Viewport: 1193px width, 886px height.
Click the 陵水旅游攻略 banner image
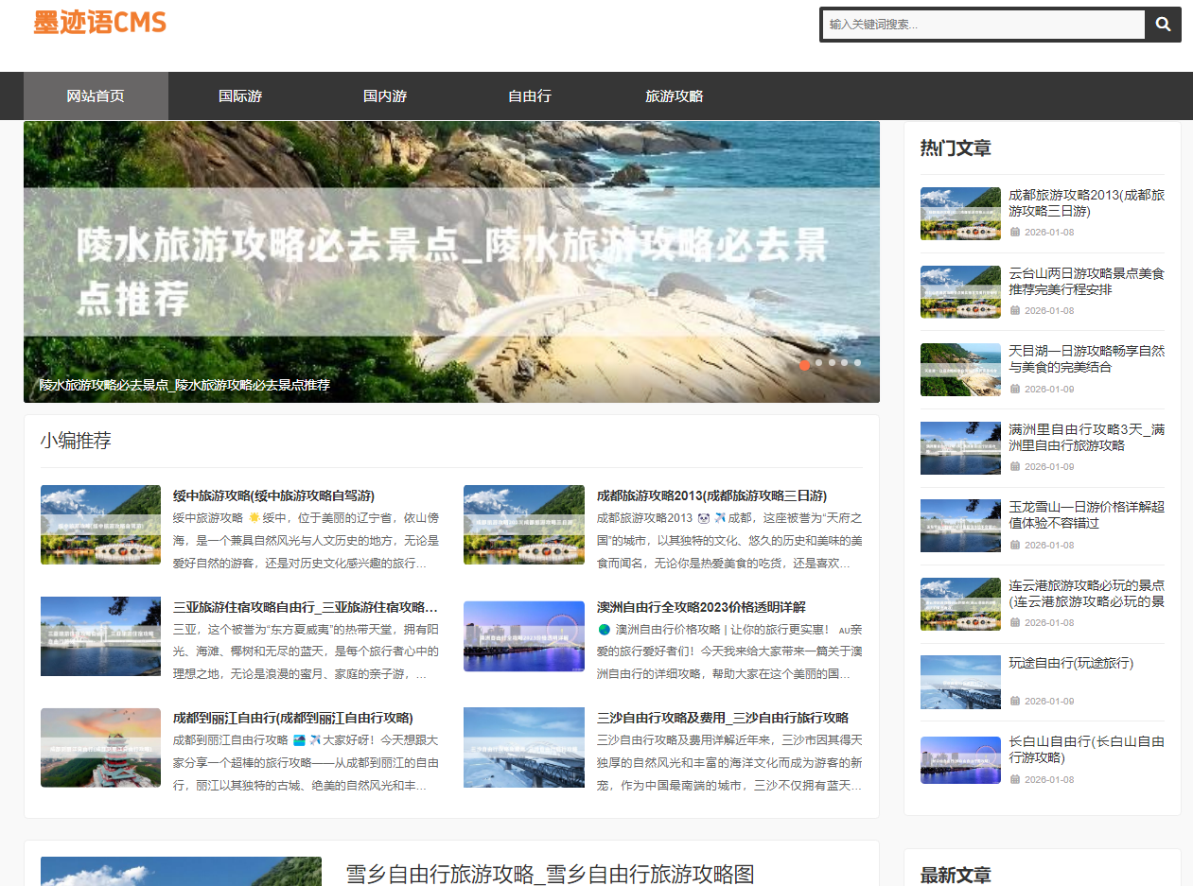[451, 261]
